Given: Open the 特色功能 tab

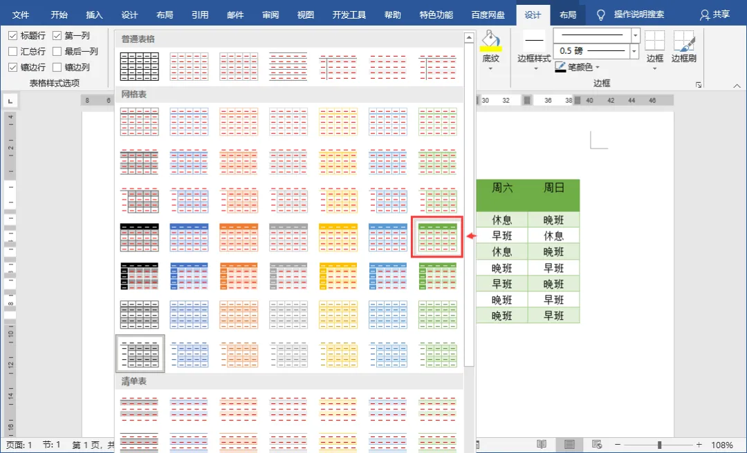Looking at the screenshot, I should [436, 15].
